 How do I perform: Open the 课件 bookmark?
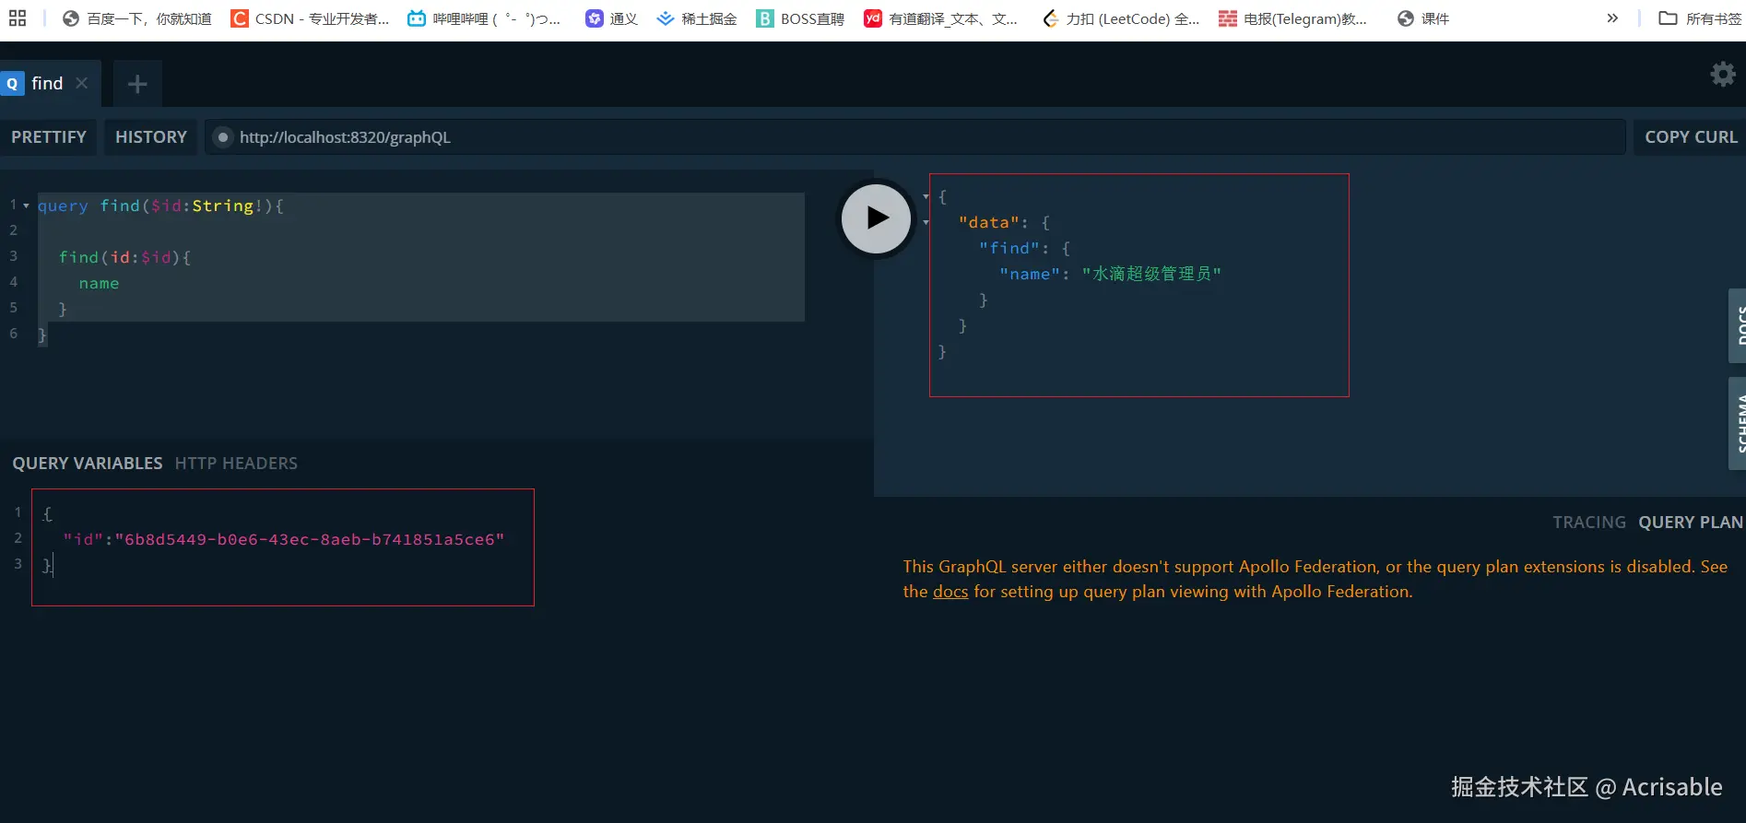[1423, 18]
